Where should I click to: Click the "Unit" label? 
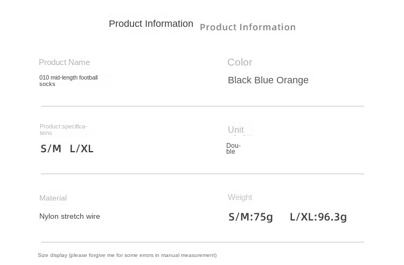235,130
